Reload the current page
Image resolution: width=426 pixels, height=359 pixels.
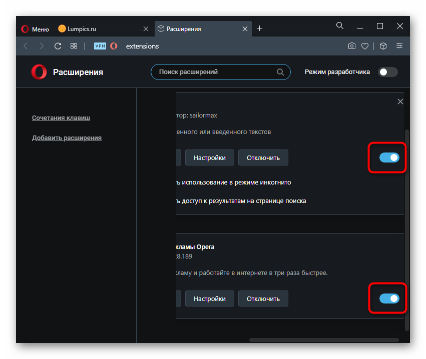(x=58, y=46)
